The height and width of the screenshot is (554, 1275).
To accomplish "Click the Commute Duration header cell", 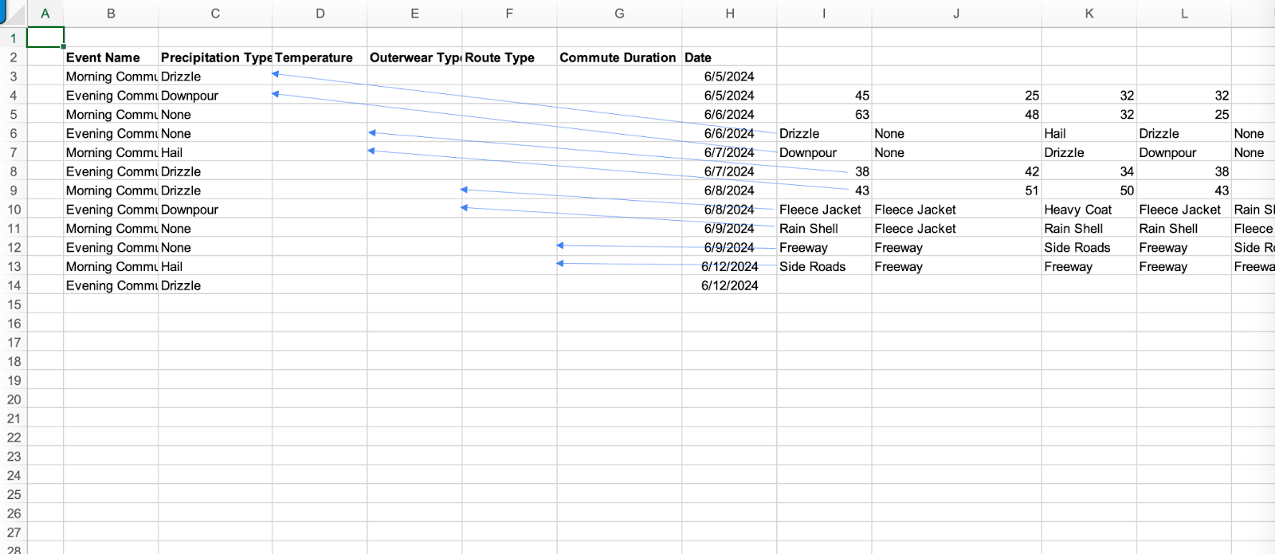I will (618, 57).
